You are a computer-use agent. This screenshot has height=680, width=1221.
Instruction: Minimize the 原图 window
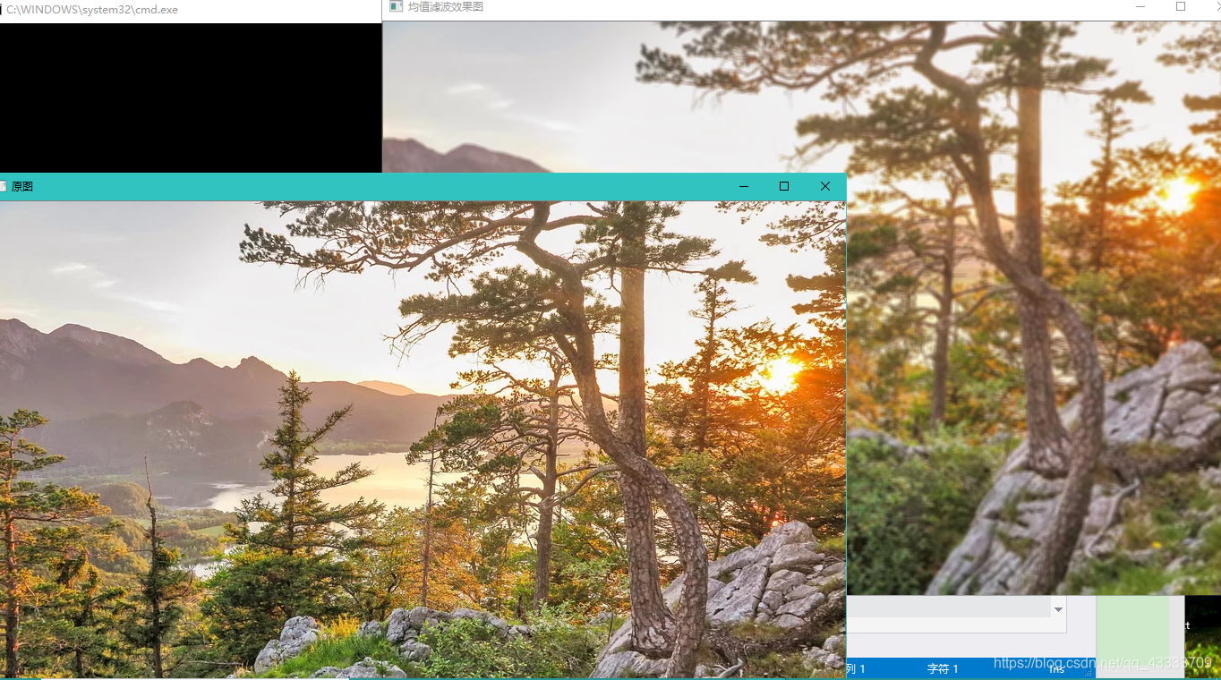click(743, 186)
